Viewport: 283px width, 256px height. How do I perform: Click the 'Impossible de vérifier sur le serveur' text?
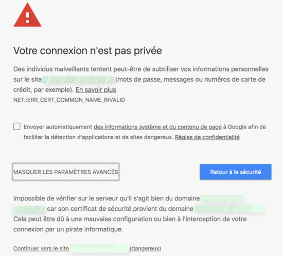107,198
